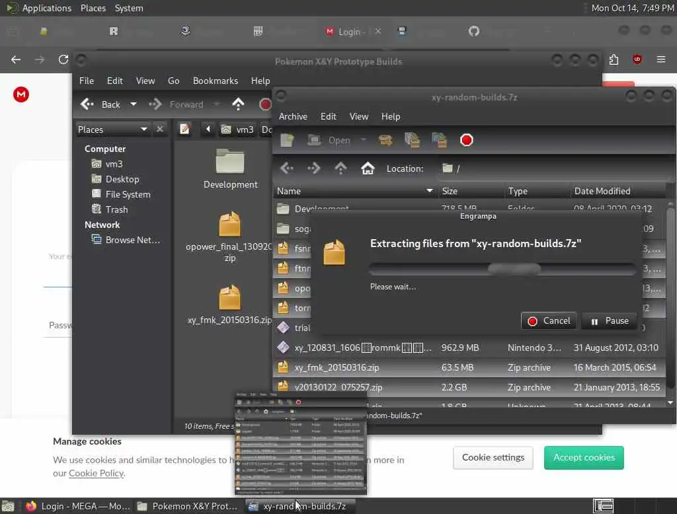Click the Forward button in the file manager

(x=177, y=104)
